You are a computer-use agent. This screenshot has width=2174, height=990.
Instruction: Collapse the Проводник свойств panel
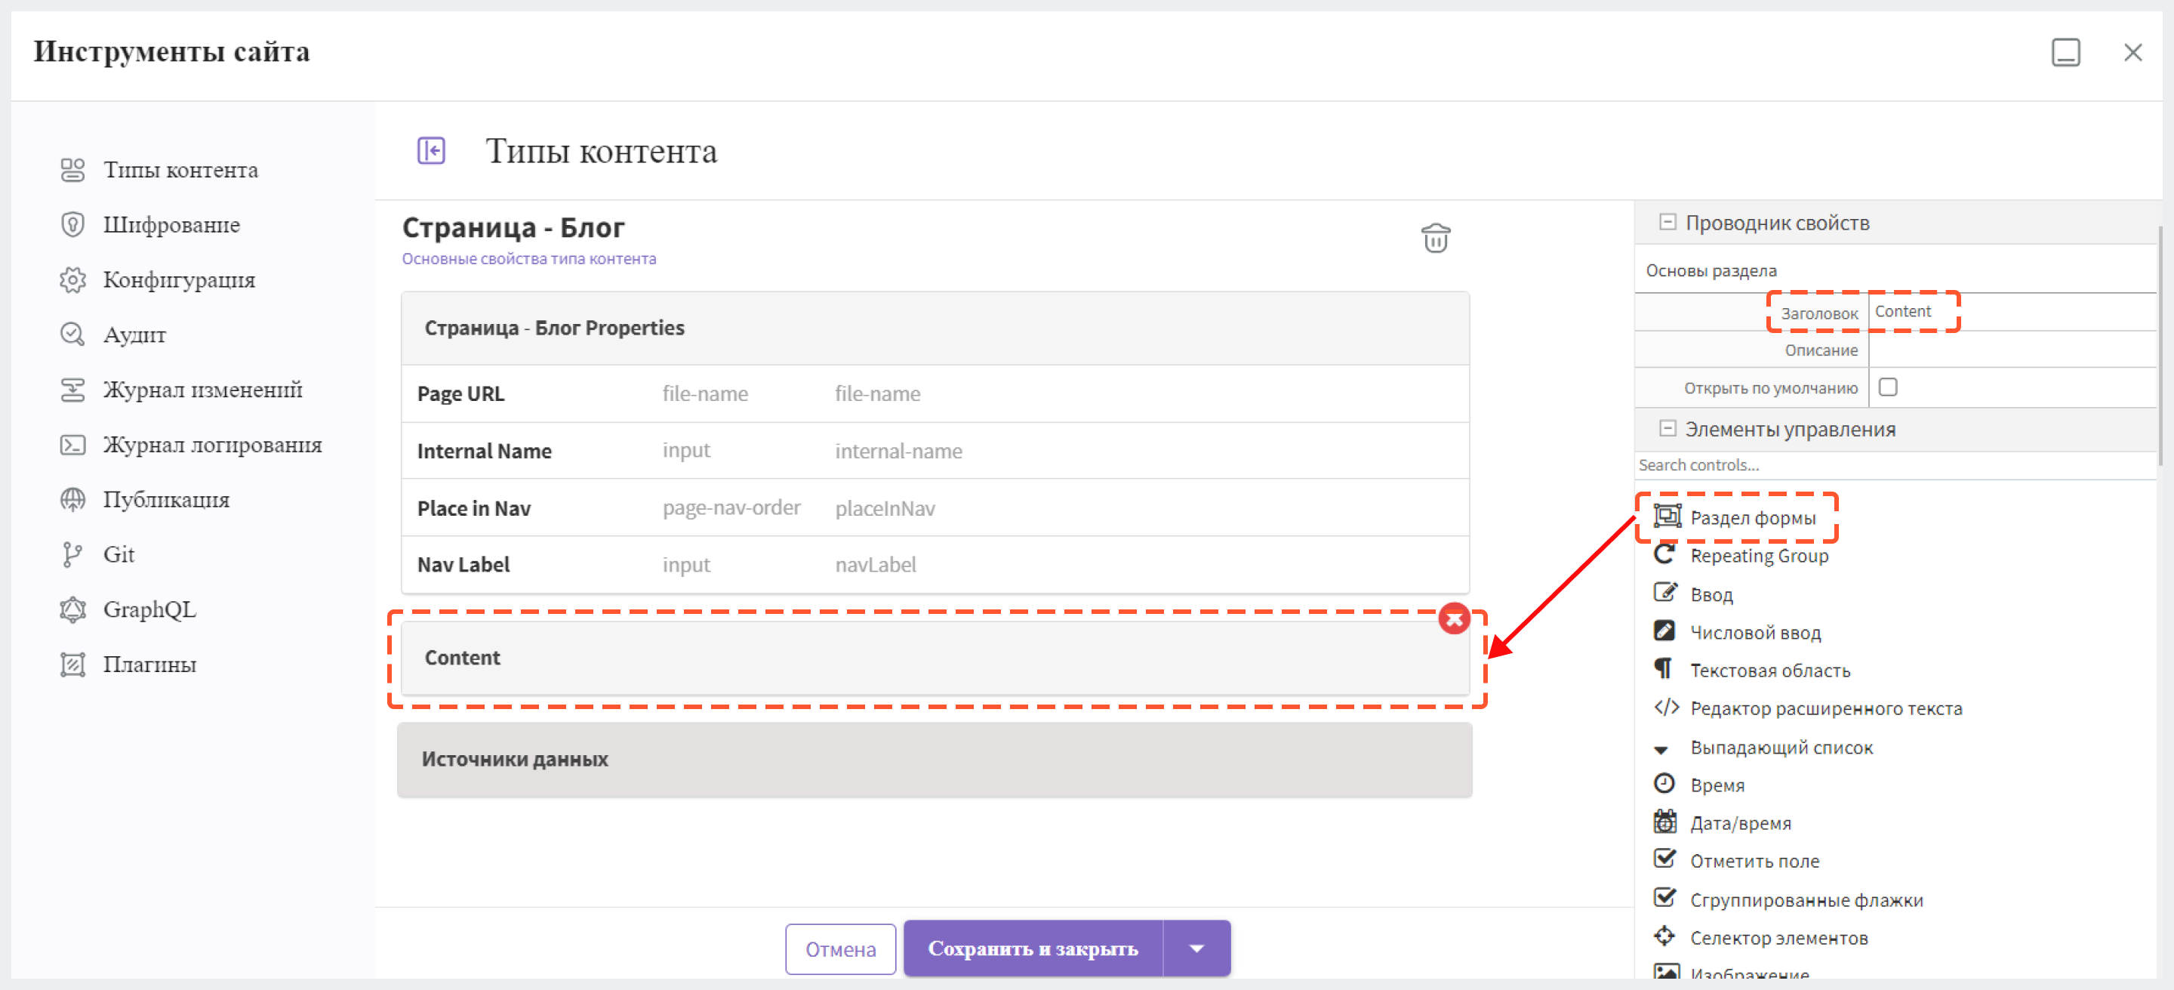pyautogui.click(x=1667, y=222)
